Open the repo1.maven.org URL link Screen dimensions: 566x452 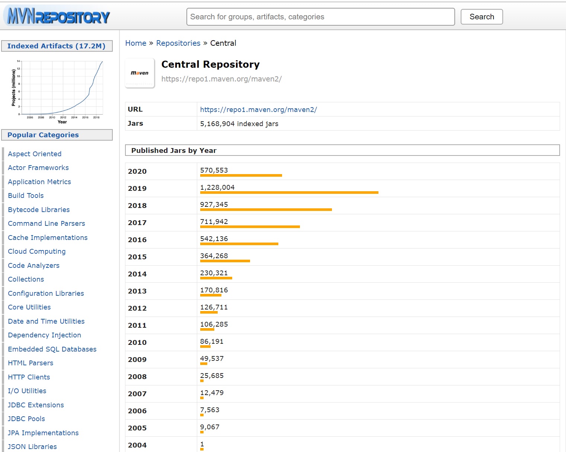(x=258, y=110)
